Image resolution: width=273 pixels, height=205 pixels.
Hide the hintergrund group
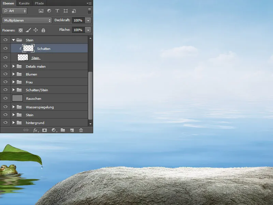[5, 122]
